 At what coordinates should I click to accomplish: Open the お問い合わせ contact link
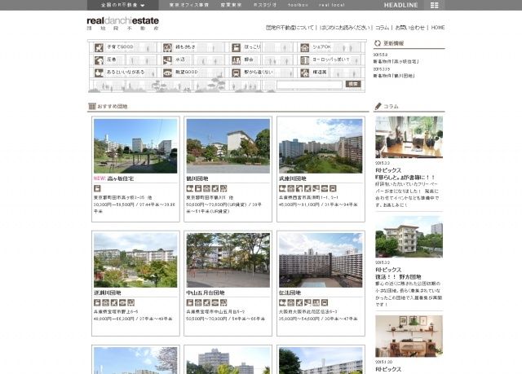pyautogui.click(x=410, y=27)
